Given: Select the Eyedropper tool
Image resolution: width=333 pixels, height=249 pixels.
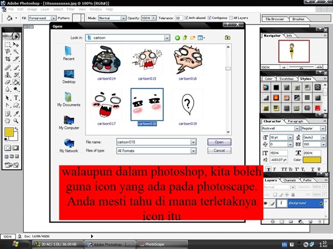Looking at the screenshot, I should [x=16, y=113].
